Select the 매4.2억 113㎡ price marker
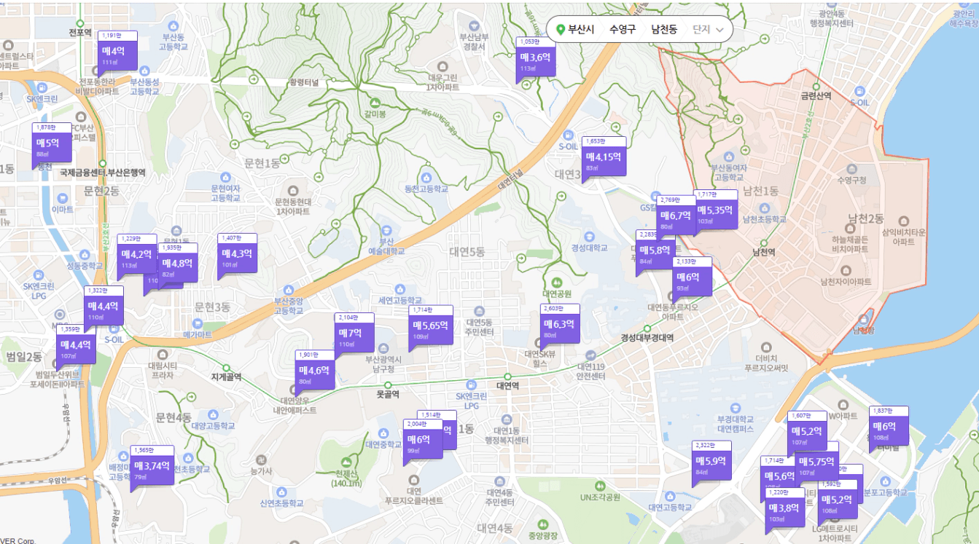Screen dimensions: 979x544 coord(137,257)
